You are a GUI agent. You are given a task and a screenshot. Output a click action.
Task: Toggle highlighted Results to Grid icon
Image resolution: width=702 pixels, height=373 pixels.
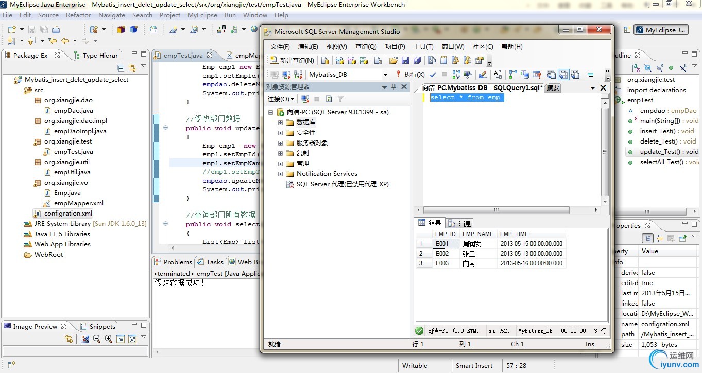(563, 75)
